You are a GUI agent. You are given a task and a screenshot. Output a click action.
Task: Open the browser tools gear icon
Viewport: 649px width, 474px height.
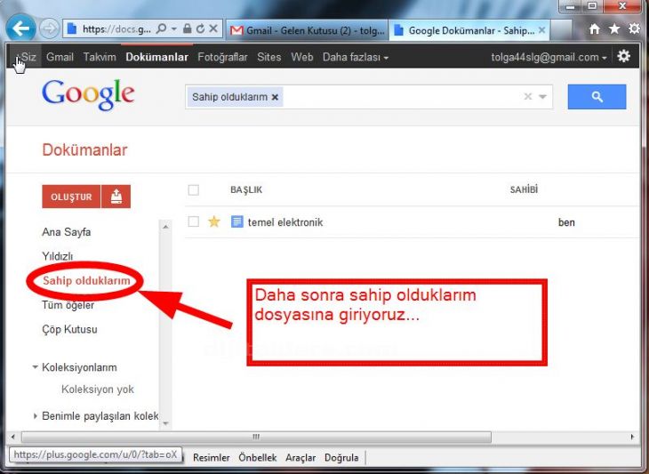(x=634, y=28)
